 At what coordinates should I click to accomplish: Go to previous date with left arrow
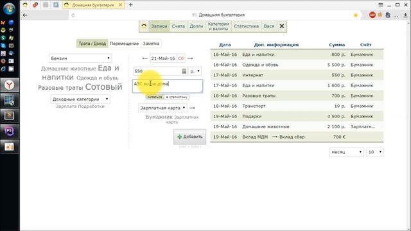coord(144,58)
